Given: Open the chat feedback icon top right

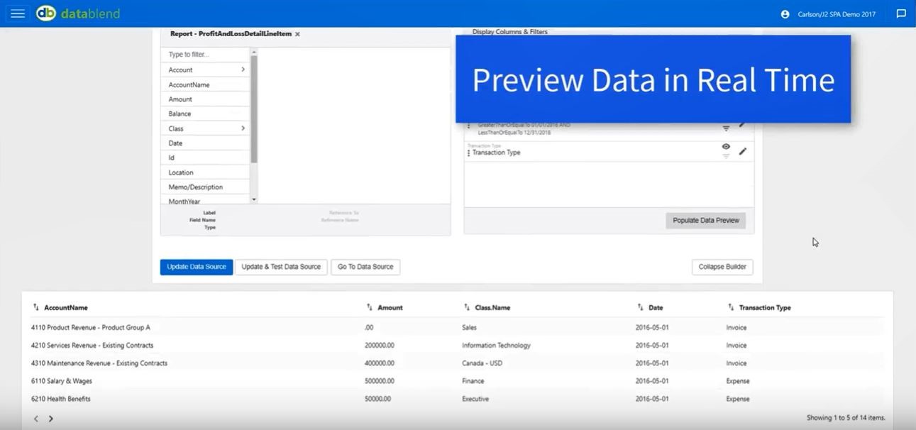Looking at the screenshot, I should [x=900, y=13].
